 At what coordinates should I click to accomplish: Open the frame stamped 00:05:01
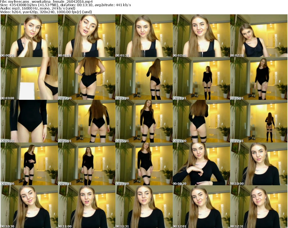(259, 78)
